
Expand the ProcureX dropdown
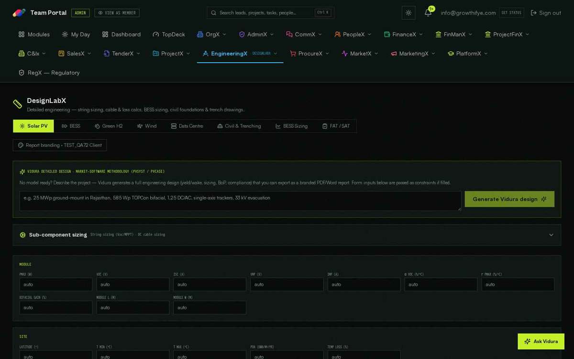tap(310, 54)
